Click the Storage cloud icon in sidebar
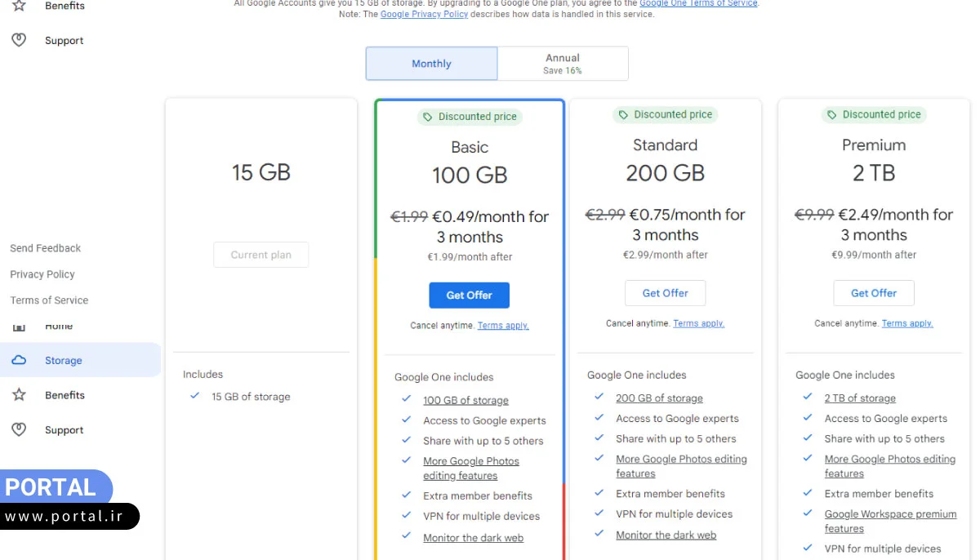The image size is (980, 560). point(19,360)
